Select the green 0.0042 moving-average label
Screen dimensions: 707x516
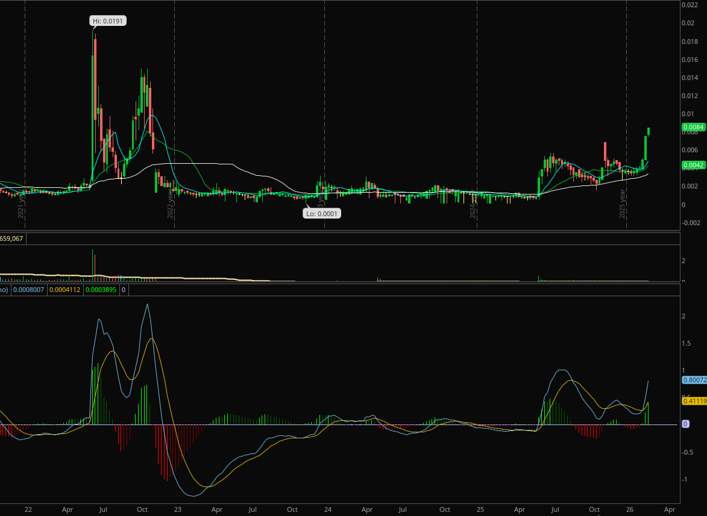click(694, 165)
